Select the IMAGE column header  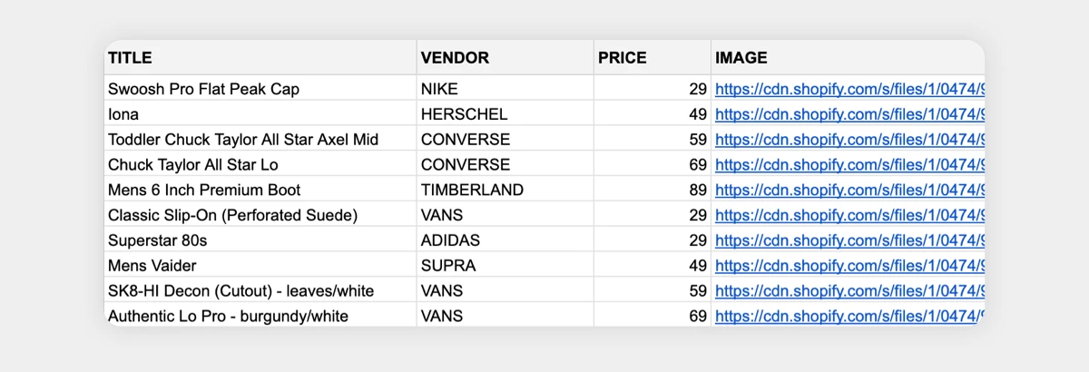point(848,58)
